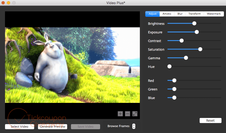Click the Brightness label
This screenshot has width=226, height=133.
point(156,24)
